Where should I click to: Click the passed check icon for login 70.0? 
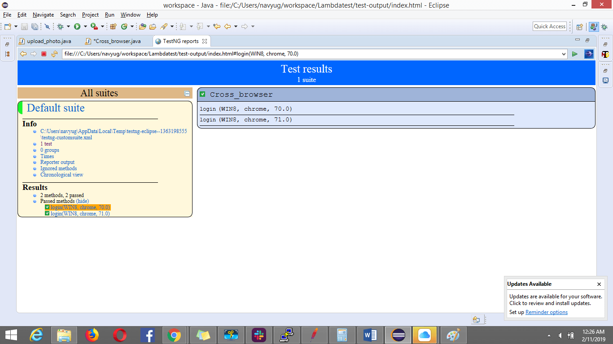point(47,207)
